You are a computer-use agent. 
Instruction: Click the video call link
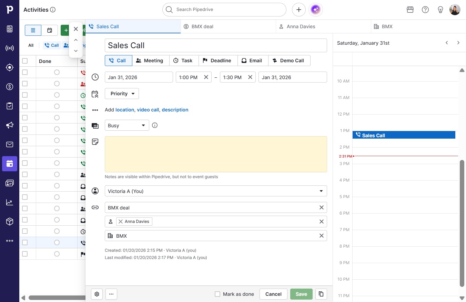click(148, 110)
